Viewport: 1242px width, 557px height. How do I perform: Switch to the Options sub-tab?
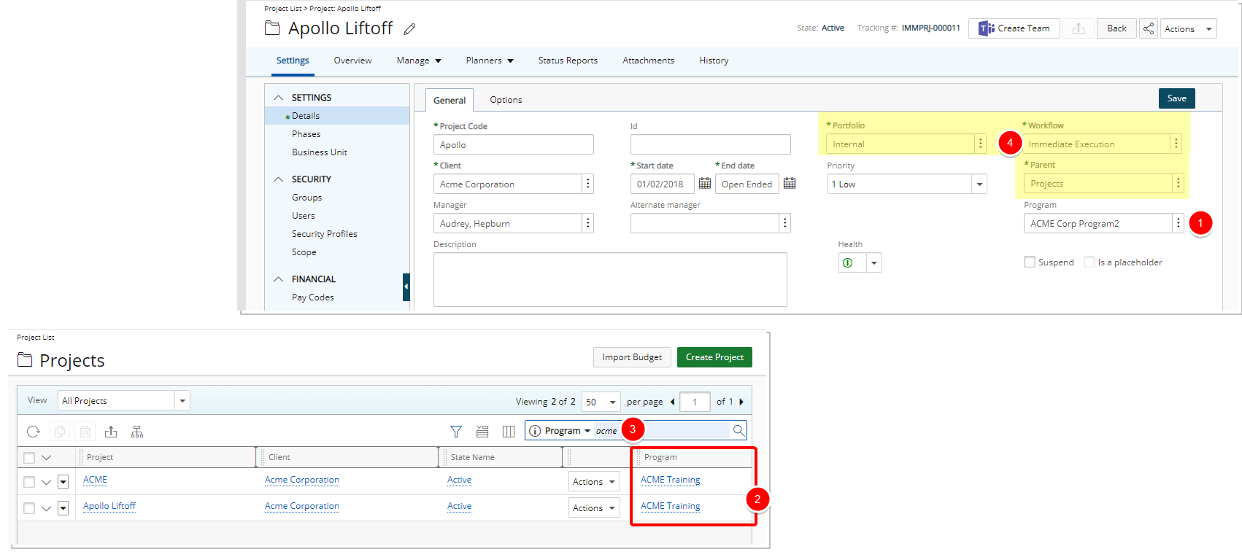pyautogui.click(x=506, y=100)
